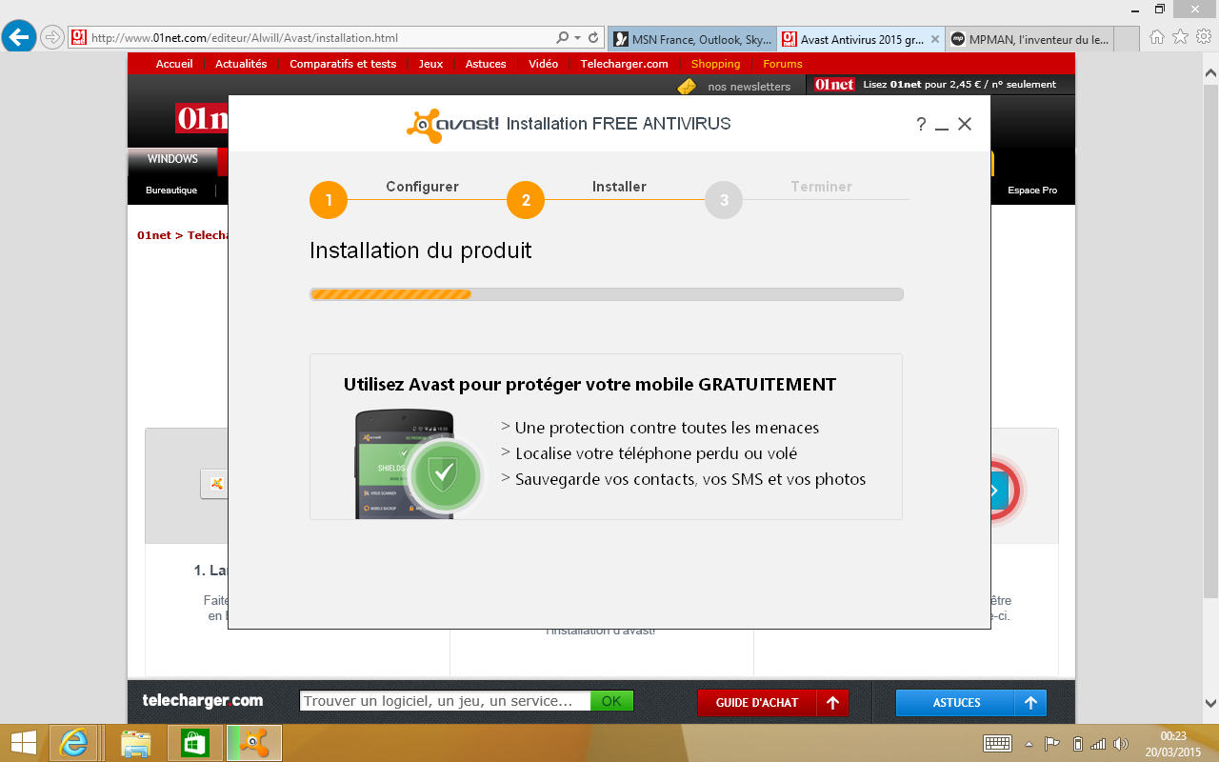Click the telecharger.com search field
The image size is (1219, 762).
click(x=445, y=701)
